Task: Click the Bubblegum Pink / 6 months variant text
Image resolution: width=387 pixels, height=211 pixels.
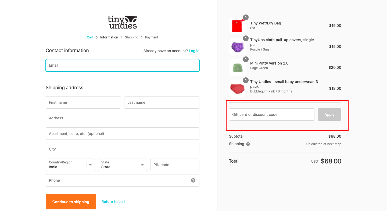Action: tap(271, 91)
